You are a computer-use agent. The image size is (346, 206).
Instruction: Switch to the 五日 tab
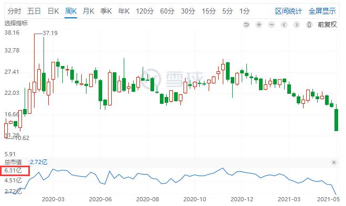tap(34, 11)
